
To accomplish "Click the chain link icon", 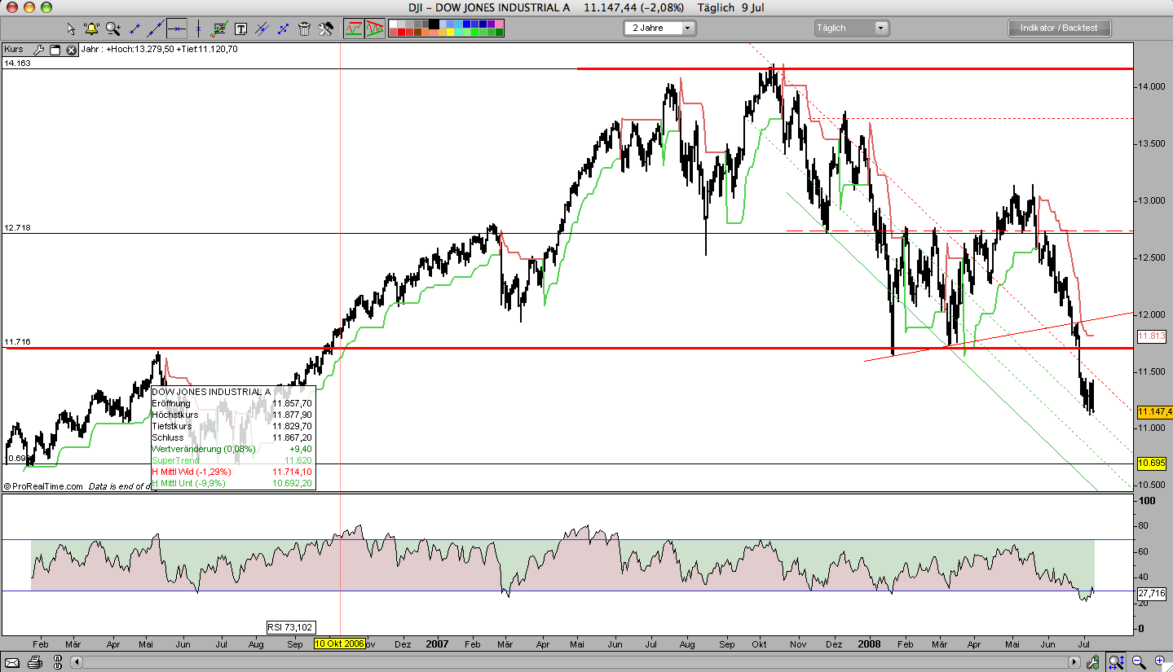I will click(x=57, y=661).
